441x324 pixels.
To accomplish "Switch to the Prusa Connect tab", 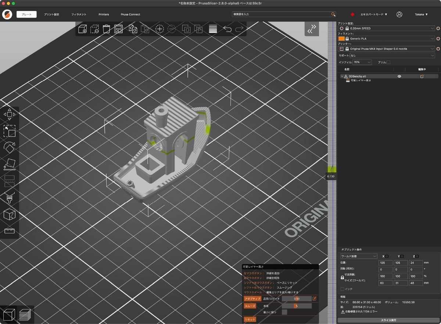I will click(130, 14).
